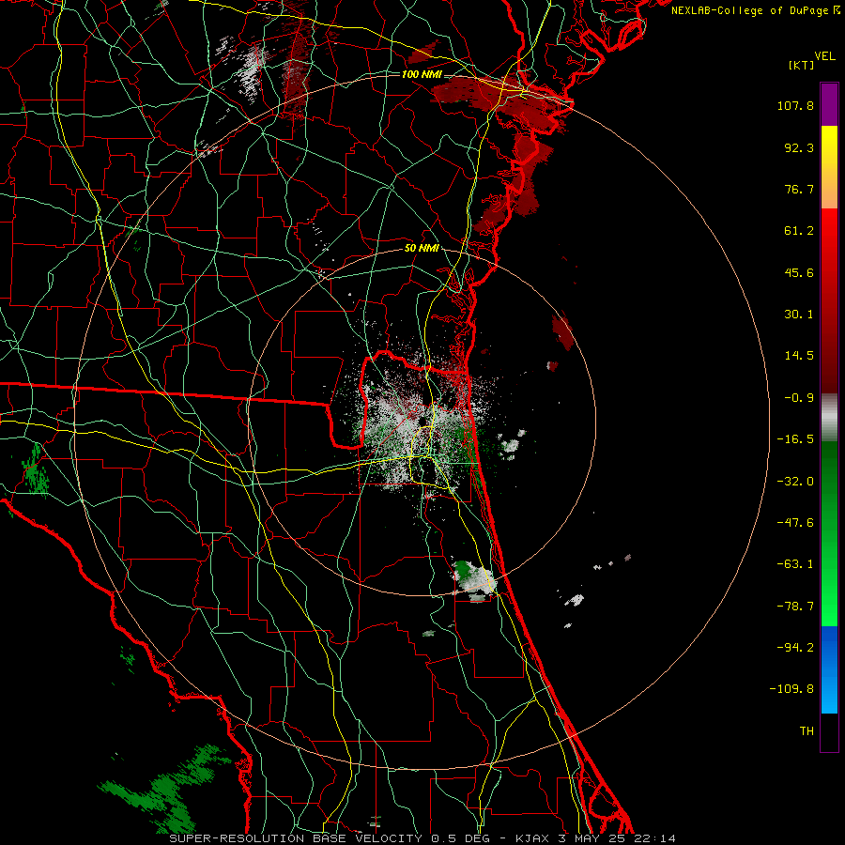Screen dimensions: 845x845
Task: Click the -32.0 velocity scale value
Action: click(x=795, y=482)
